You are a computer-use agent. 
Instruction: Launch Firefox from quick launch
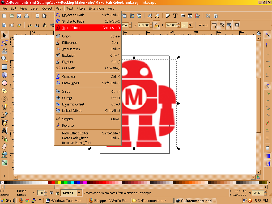tap(21, 201)
